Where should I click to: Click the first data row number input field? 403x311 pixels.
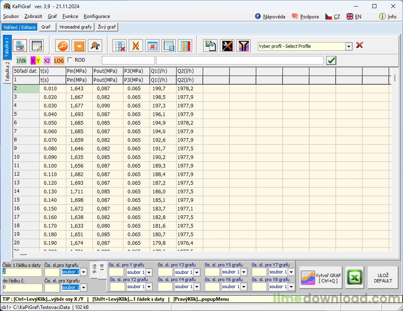(x=22, y=272)
